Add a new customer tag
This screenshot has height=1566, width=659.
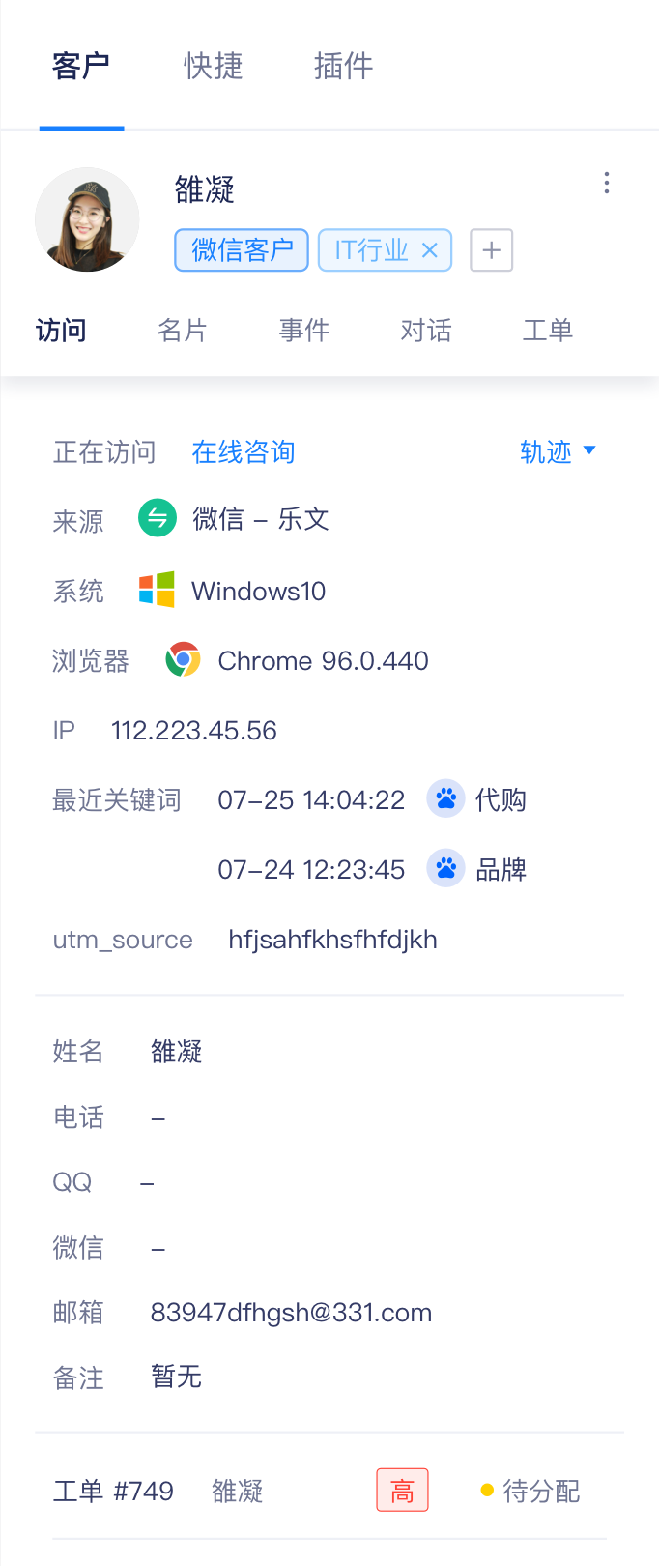click(x=491, y=250)
